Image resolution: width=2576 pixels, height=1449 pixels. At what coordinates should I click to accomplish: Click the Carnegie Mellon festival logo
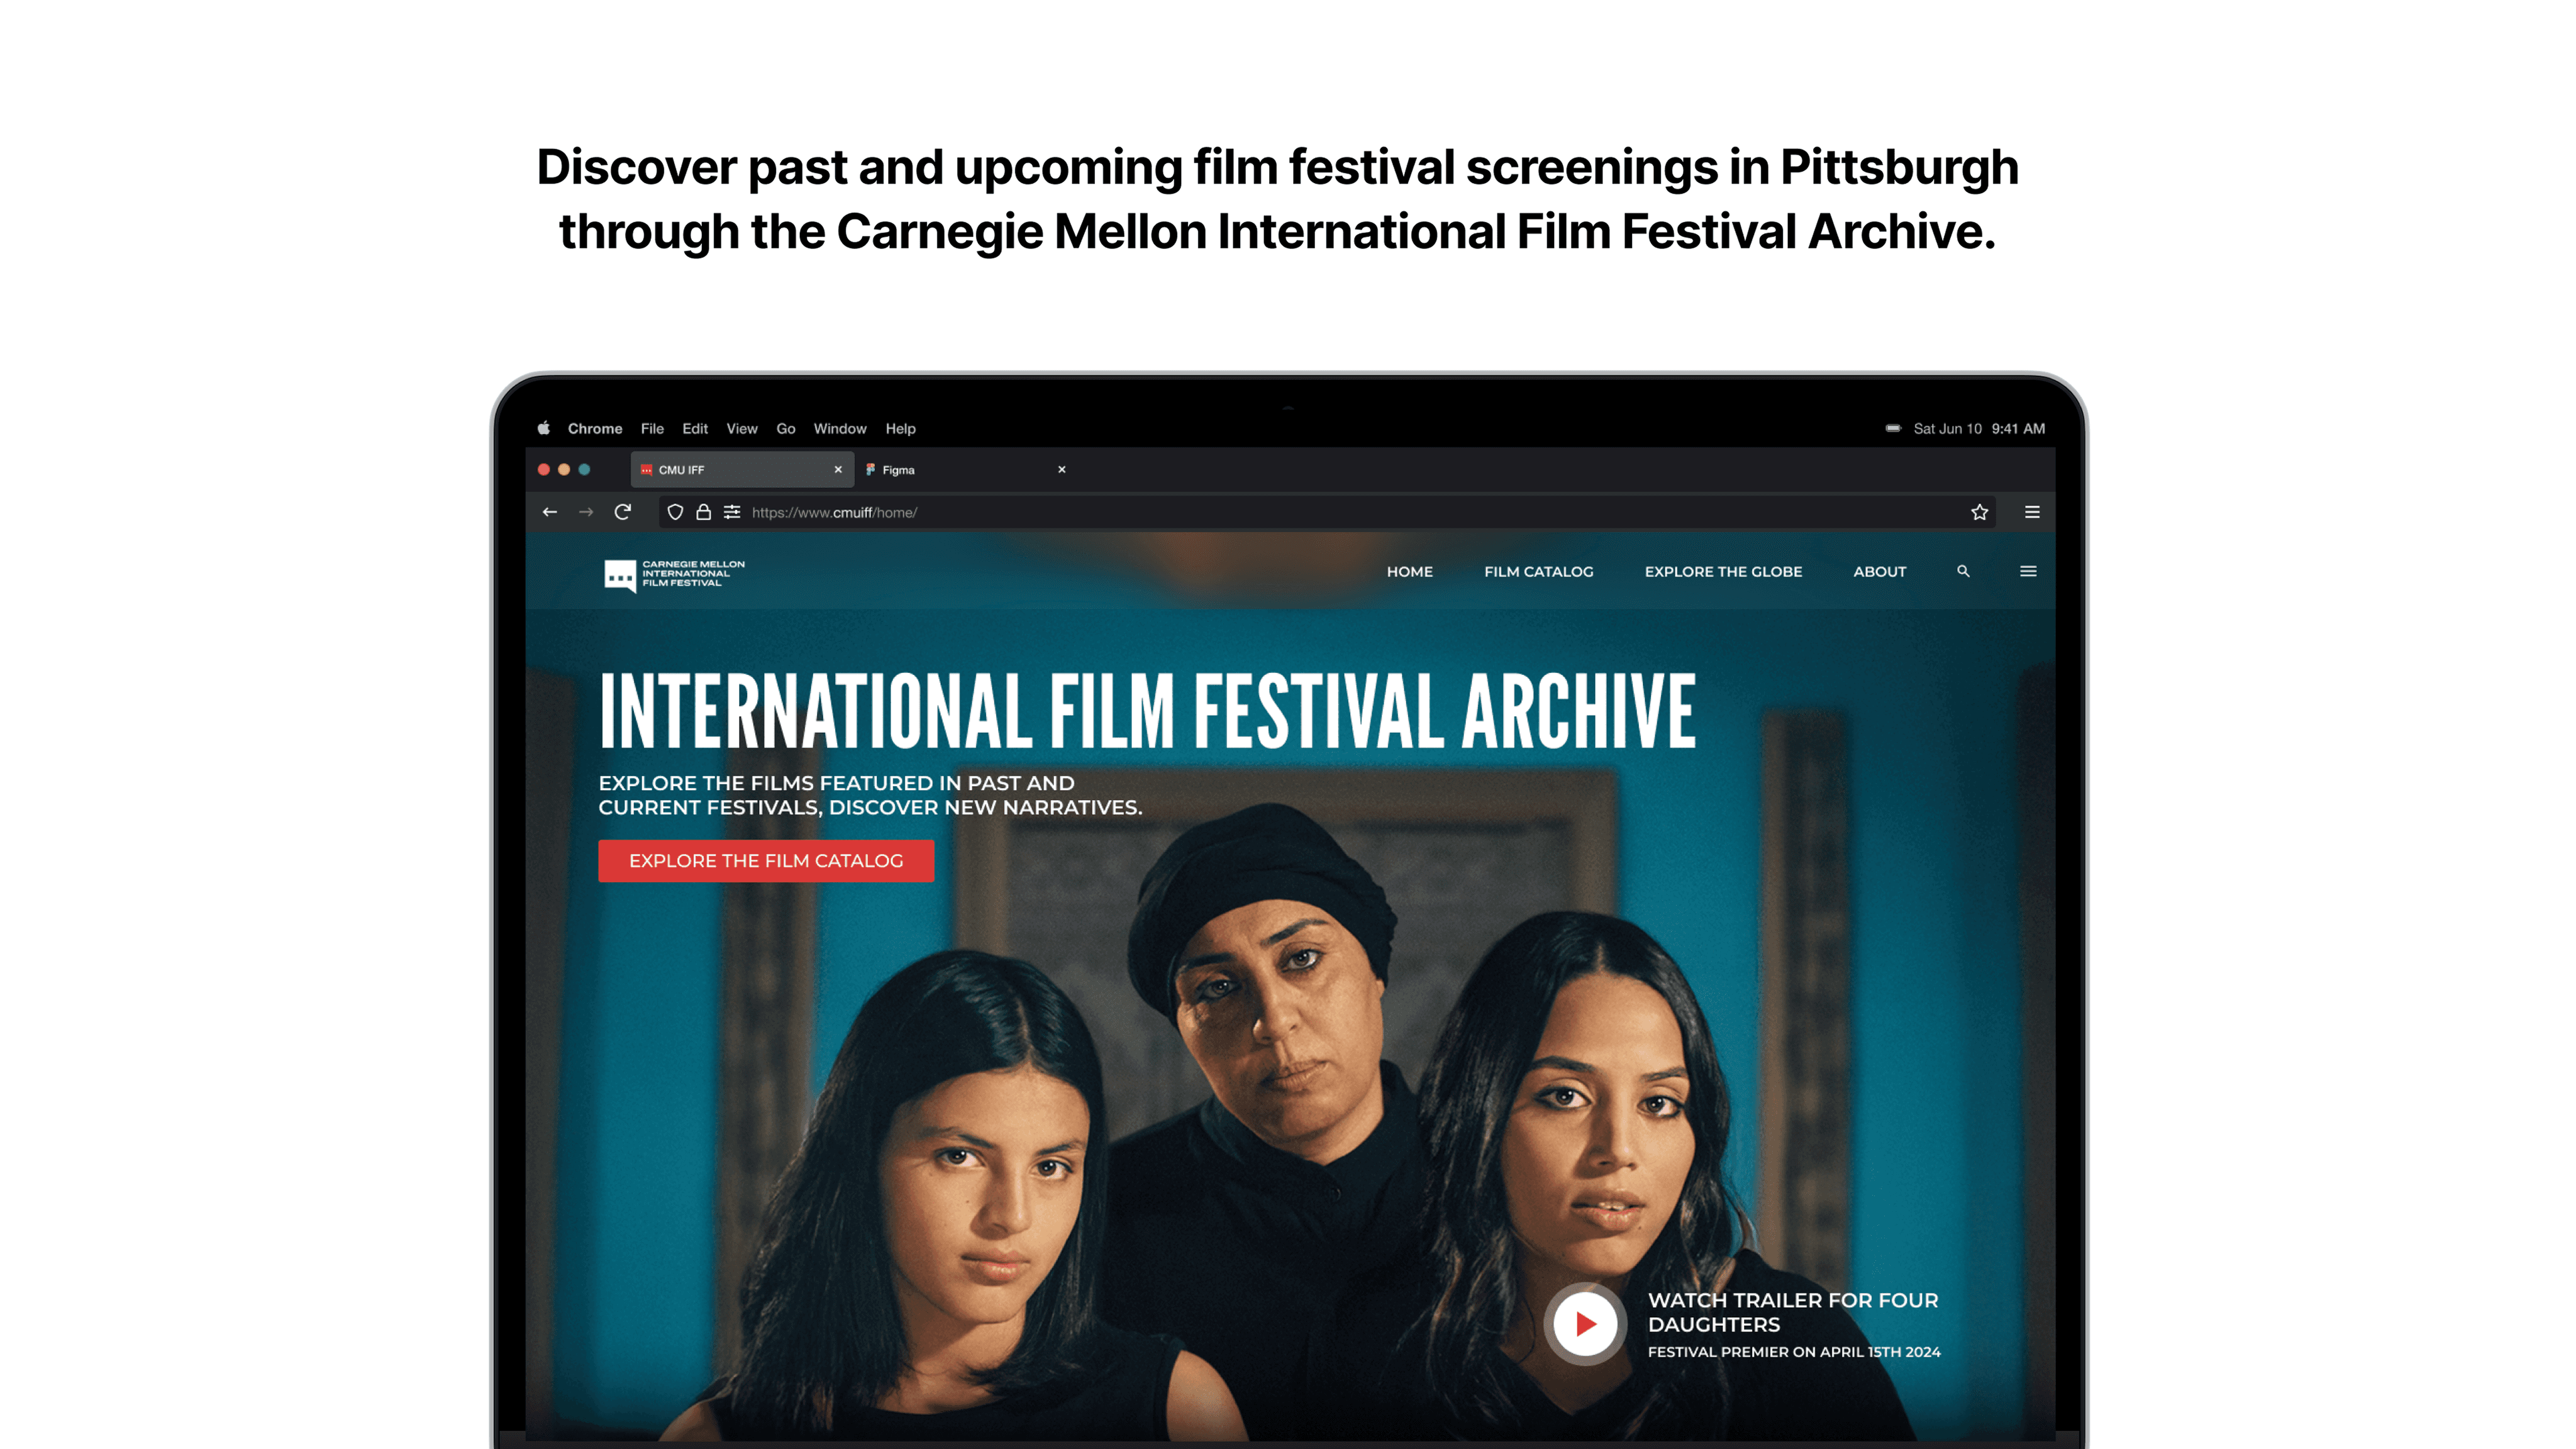click(x=674, y=574)
